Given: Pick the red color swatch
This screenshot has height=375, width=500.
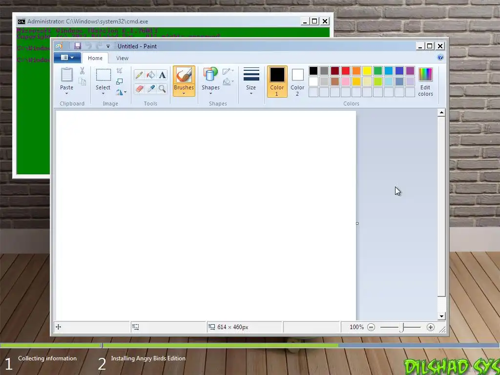Looking at the screenshot, I should tap(346, 71).
